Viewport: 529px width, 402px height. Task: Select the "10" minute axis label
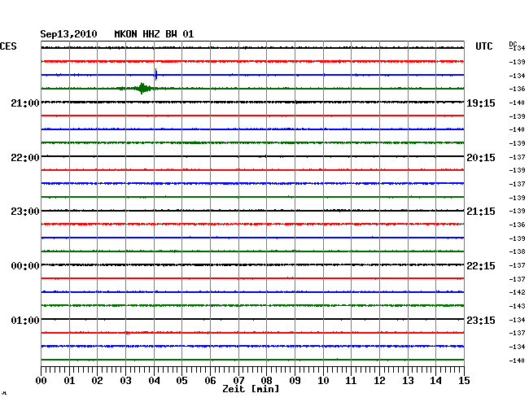point(323,381)
